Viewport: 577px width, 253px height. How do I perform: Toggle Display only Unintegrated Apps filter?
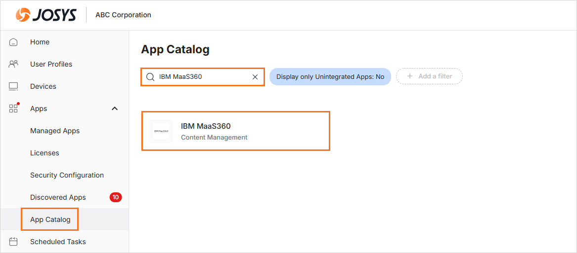pyautogui.click(x=330, y=77)
